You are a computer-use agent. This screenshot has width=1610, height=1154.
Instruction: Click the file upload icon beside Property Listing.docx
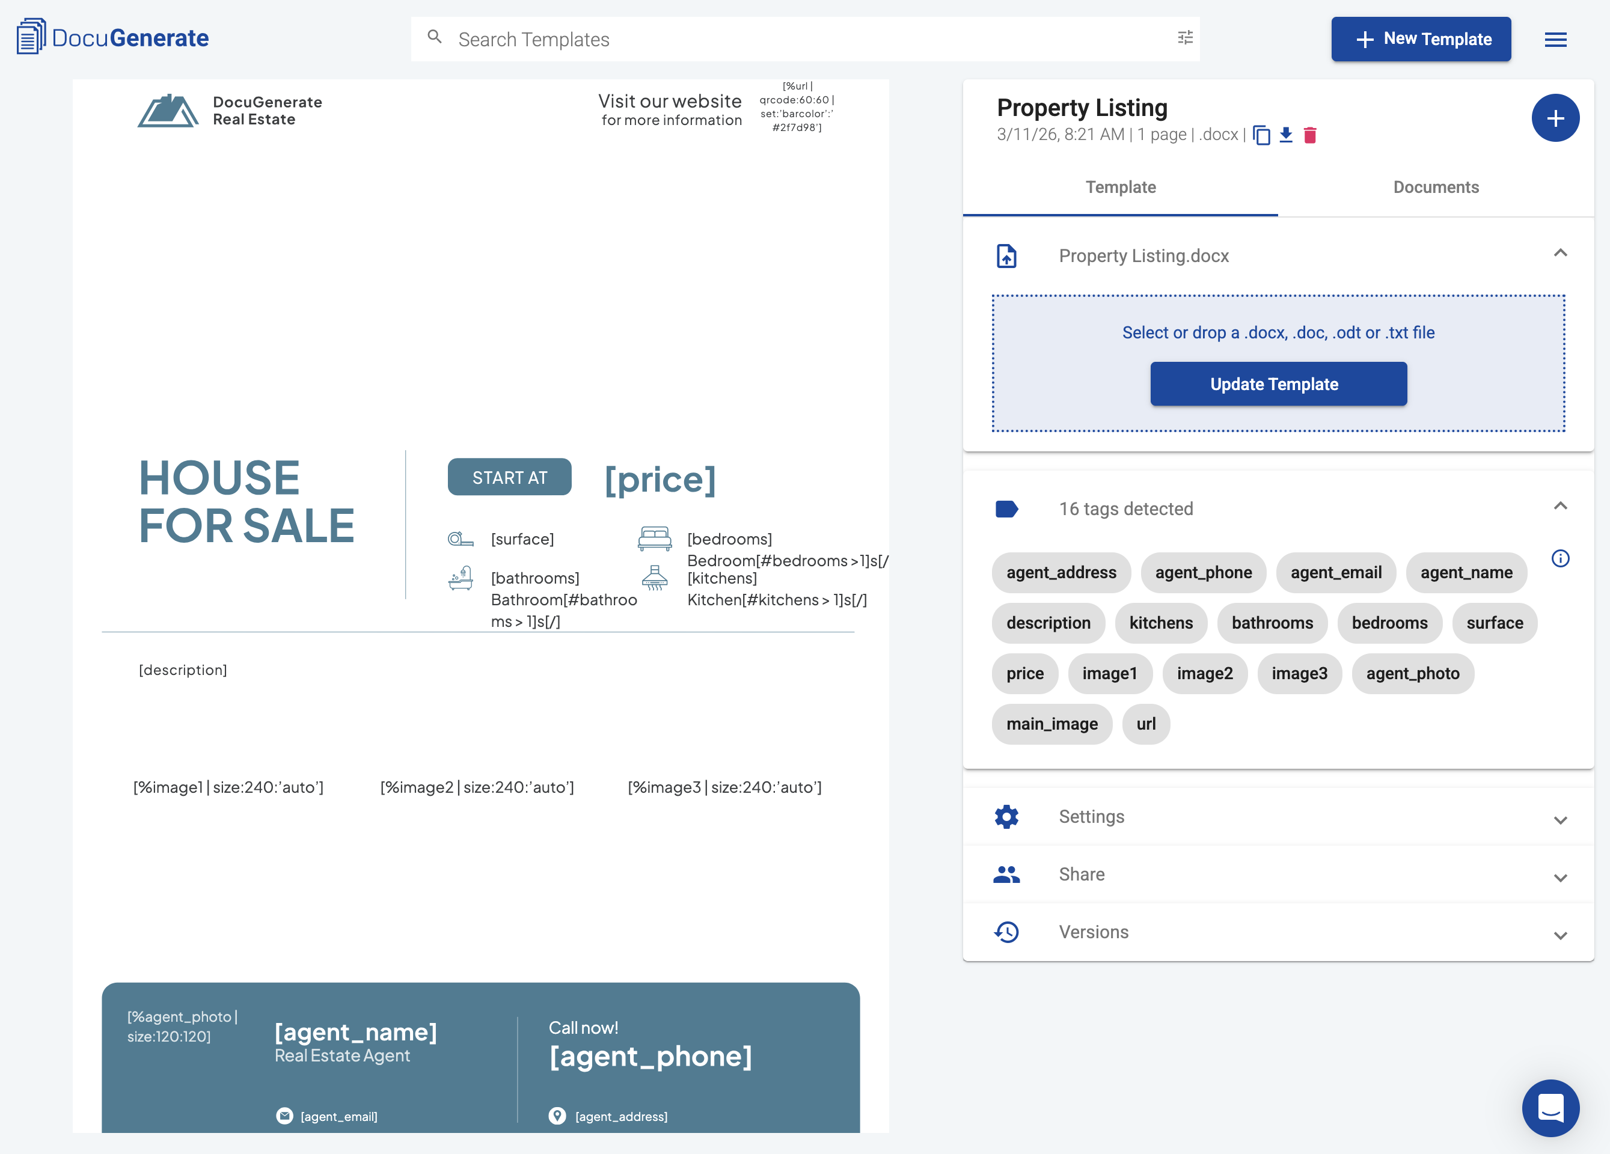pyautogui.click(x=1006, y=255)
